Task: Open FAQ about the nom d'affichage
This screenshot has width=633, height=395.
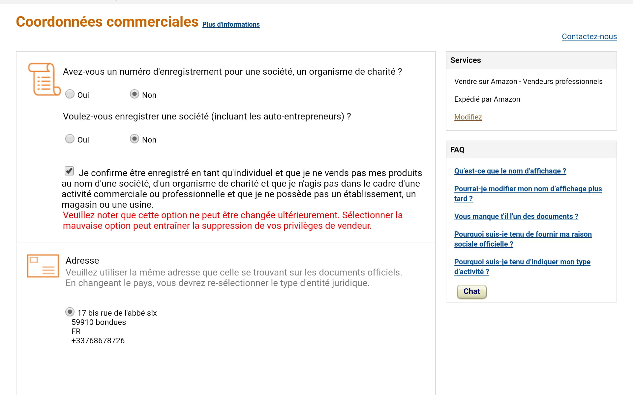Action: coord(510,171)
